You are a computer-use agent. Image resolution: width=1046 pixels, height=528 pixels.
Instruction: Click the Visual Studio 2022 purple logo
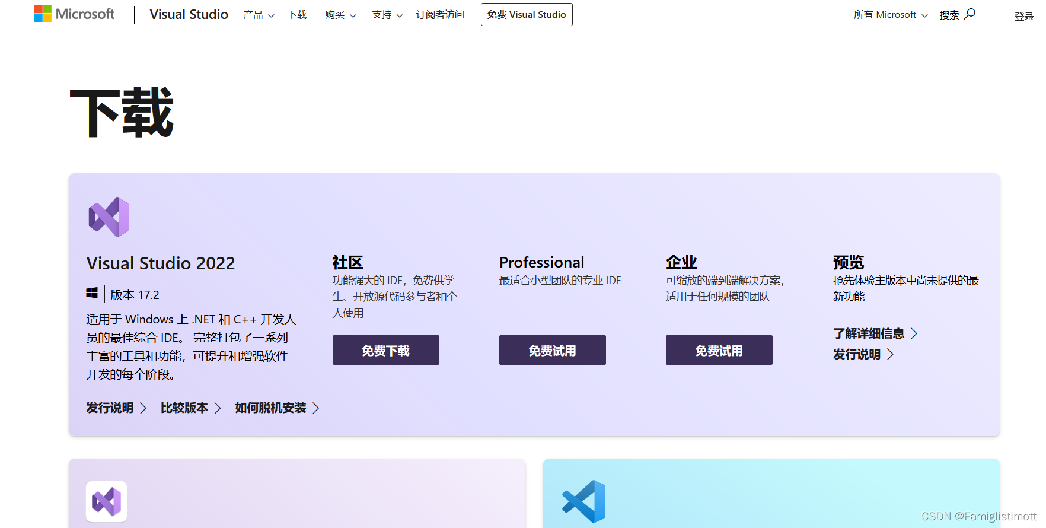click(109, 217)
